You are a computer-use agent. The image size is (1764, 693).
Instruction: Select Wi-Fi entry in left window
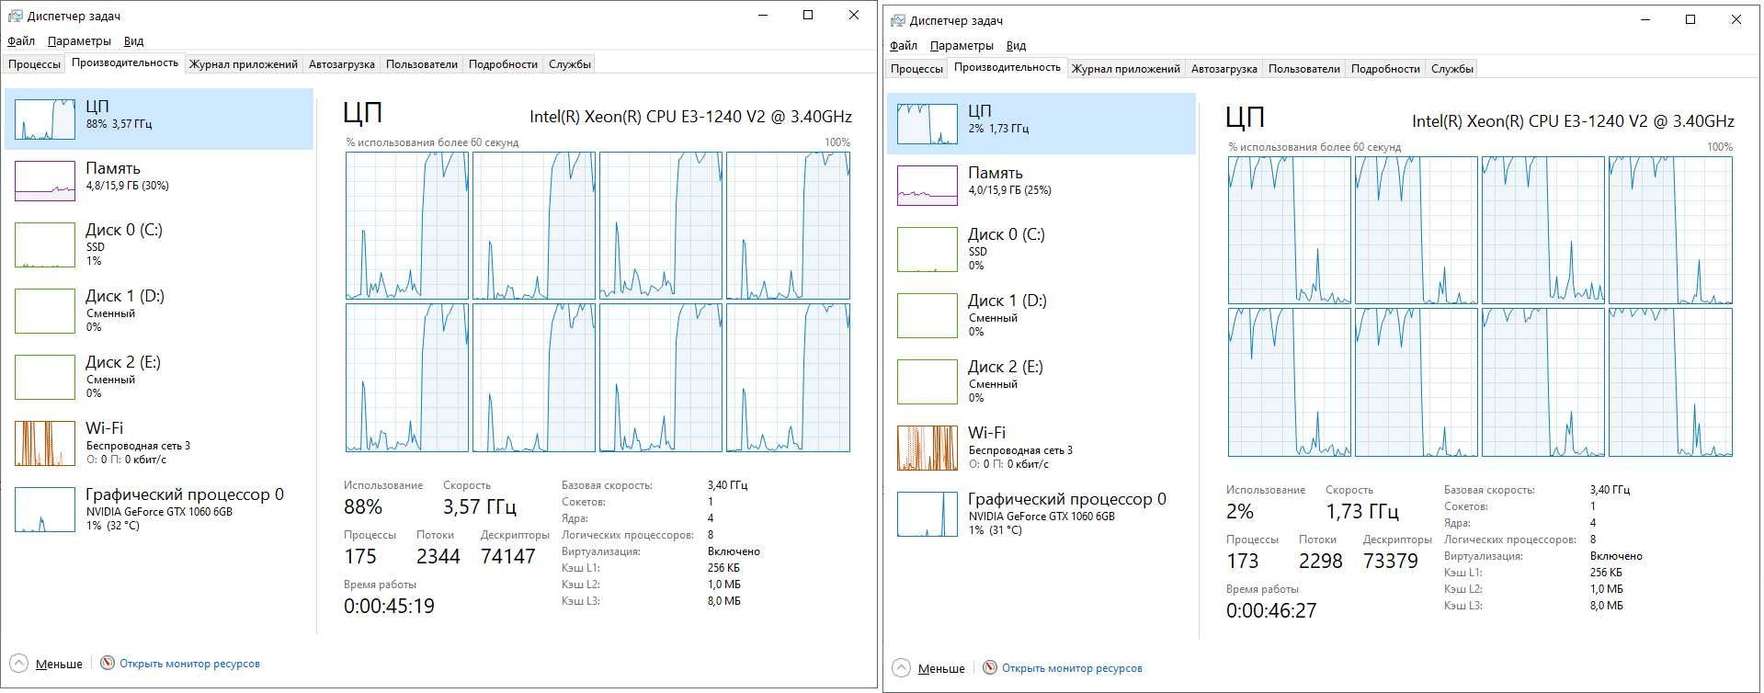tap(159, 443)
